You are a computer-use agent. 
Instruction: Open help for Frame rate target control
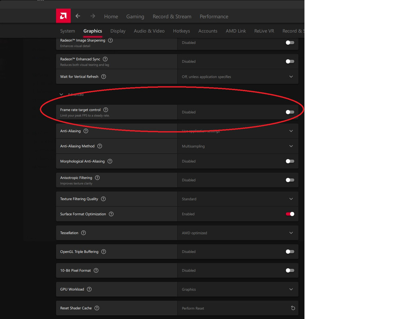(106, 110)
